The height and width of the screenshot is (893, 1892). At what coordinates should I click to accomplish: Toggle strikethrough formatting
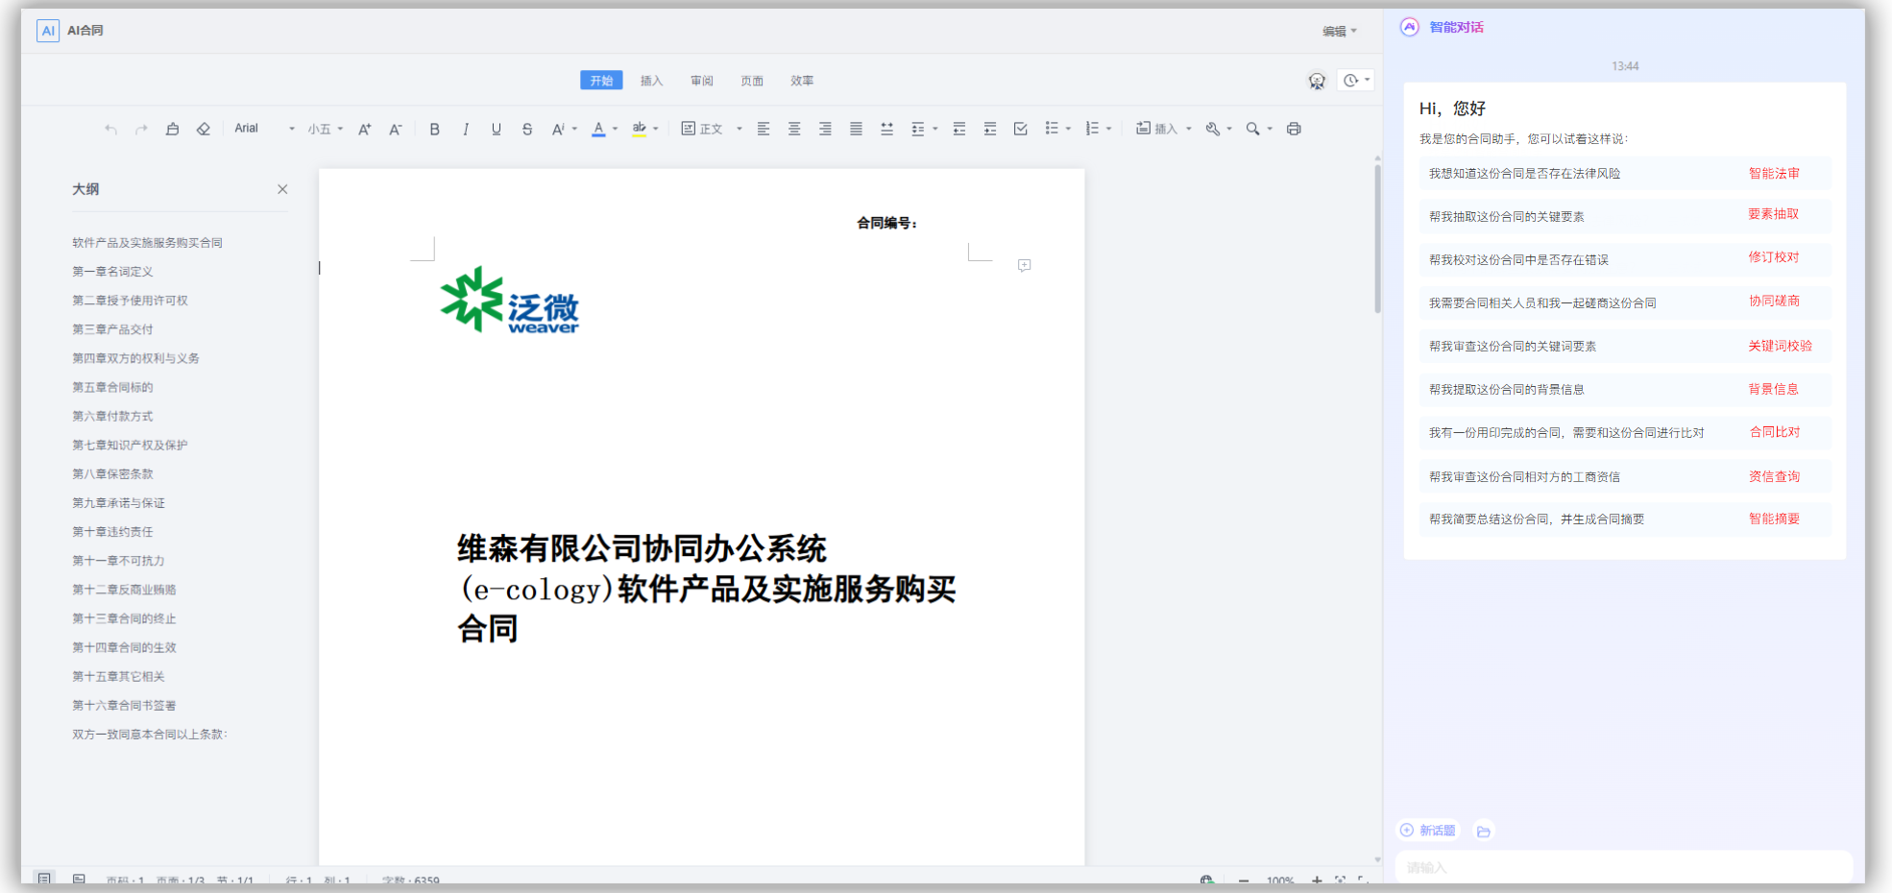point(527,129)
